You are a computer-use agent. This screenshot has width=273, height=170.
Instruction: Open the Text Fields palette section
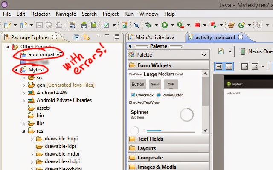168,139
